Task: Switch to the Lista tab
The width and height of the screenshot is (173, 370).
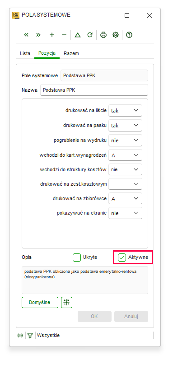Action: click(x=25, y=53)
